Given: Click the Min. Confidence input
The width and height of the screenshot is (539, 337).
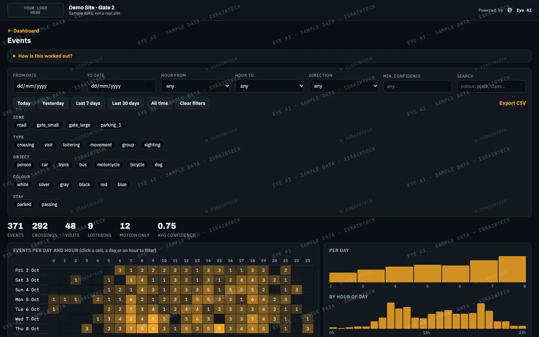Looking at the screenshot, I should (x=417, y=86).
